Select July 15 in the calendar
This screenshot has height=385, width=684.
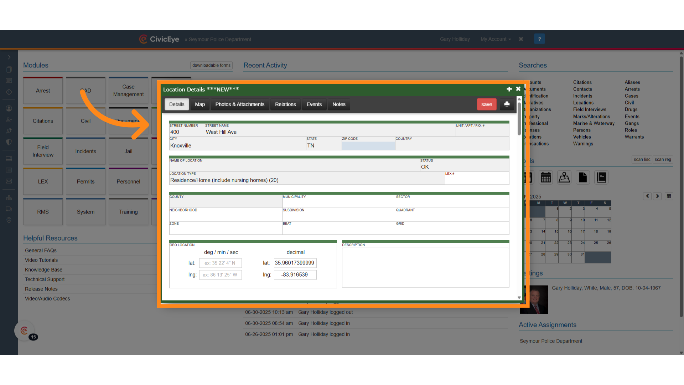[x=553, y=235]
